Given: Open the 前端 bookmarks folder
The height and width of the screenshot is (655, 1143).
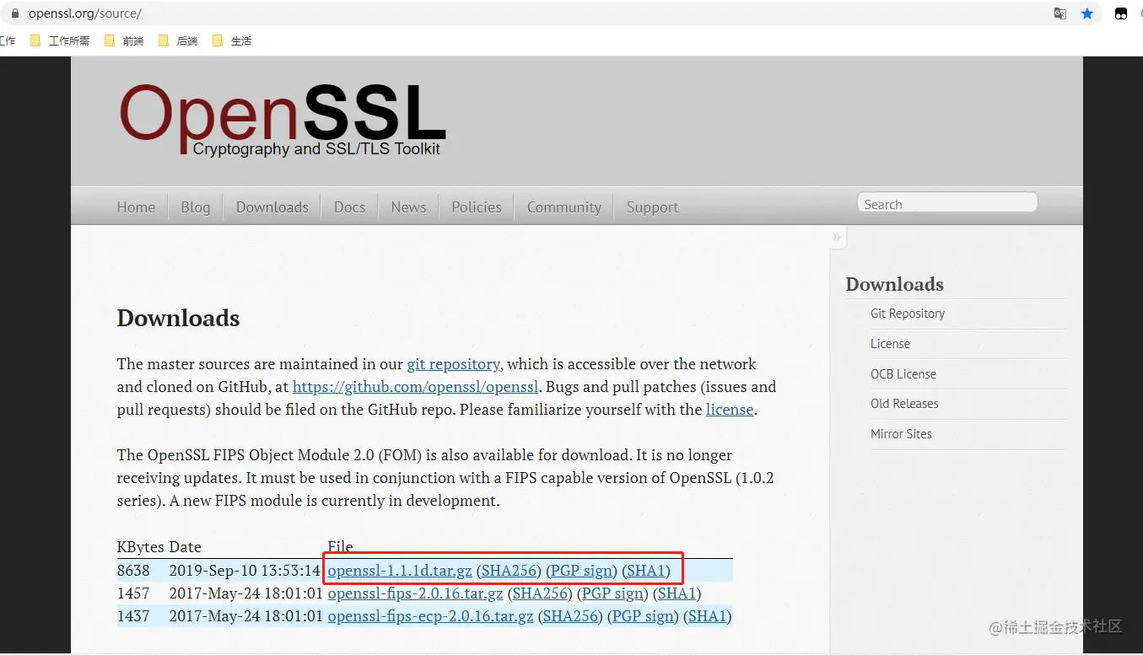Looking at the screenshot, I should coord(124,40).
